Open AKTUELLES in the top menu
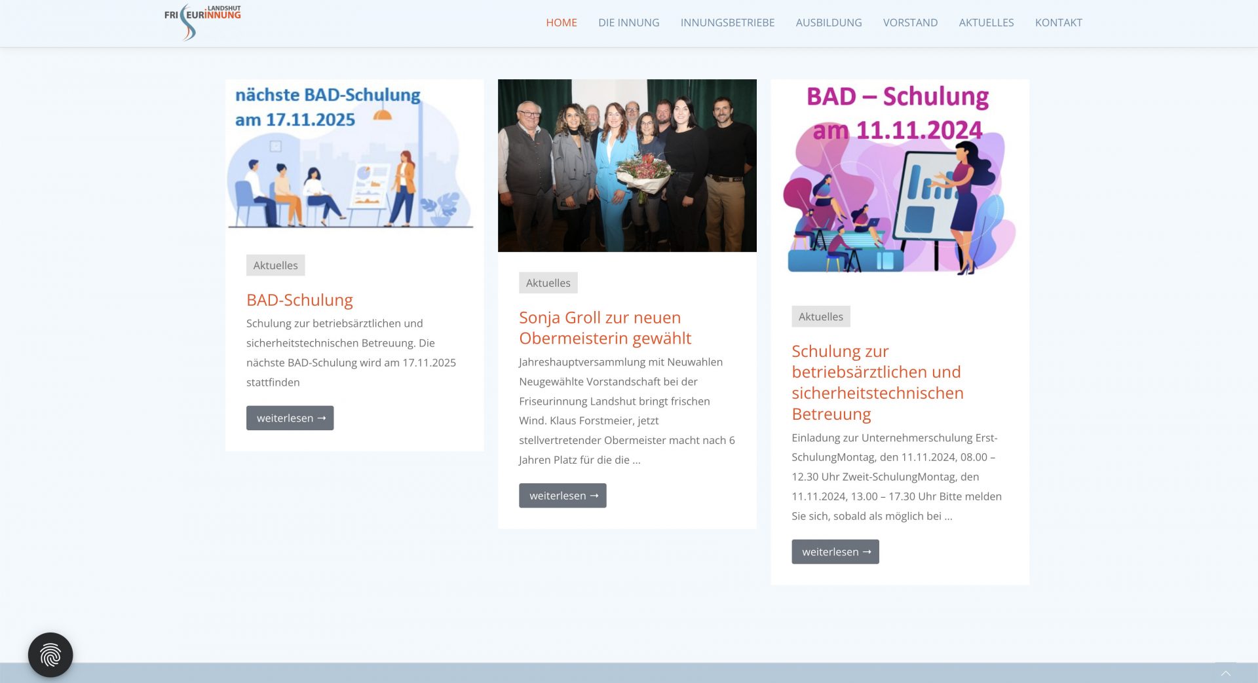Viewport: 1258px width, 683px height. coord(986,23)
